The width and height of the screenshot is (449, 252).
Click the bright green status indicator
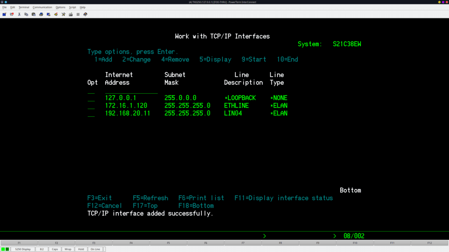click(3, 249)
